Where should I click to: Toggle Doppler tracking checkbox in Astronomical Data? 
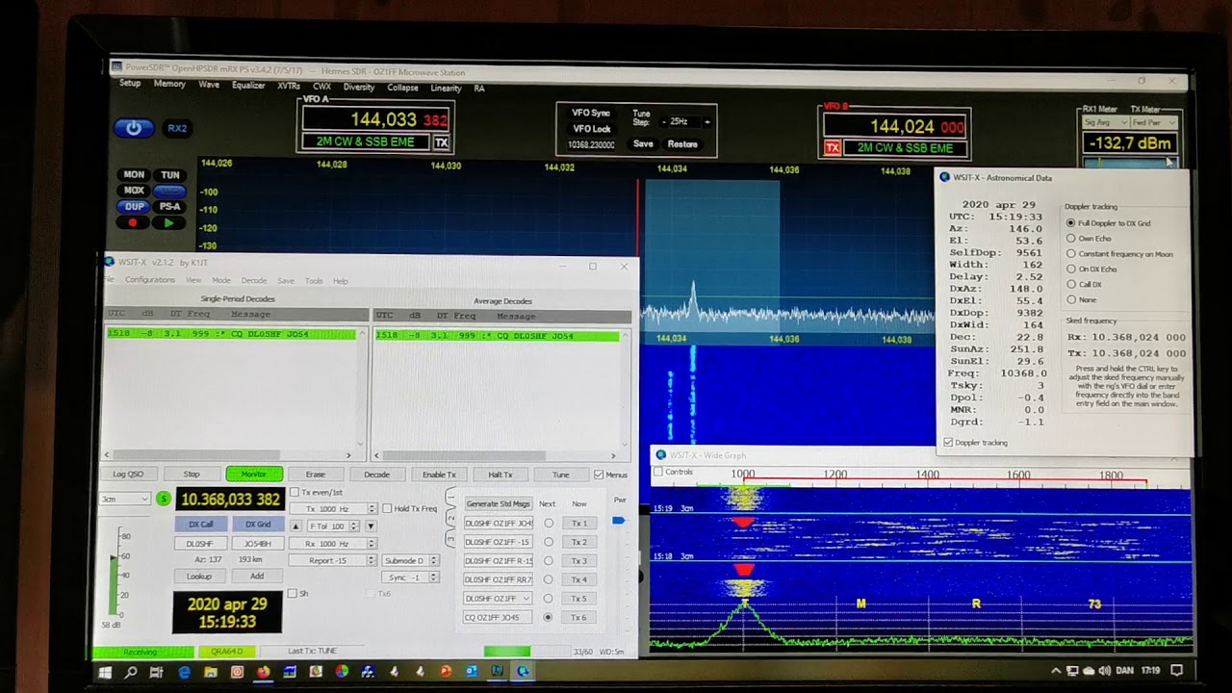point(949,443)
